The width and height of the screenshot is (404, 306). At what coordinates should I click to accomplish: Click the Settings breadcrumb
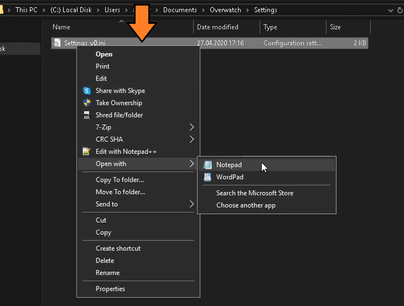266,10
